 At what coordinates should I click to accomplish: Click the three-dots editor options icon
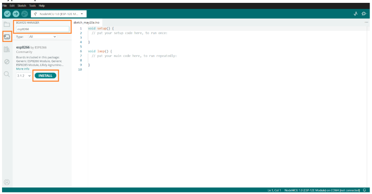coord(366,22)
